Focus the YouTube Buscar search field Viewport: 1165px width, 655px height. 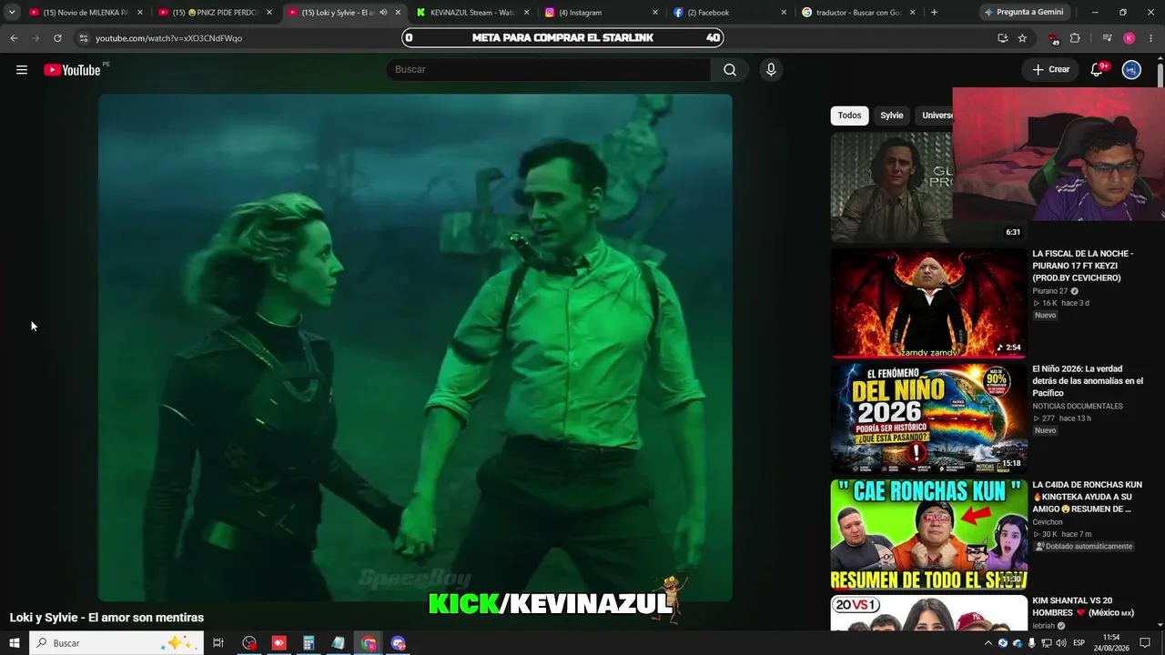click(549, 70)
